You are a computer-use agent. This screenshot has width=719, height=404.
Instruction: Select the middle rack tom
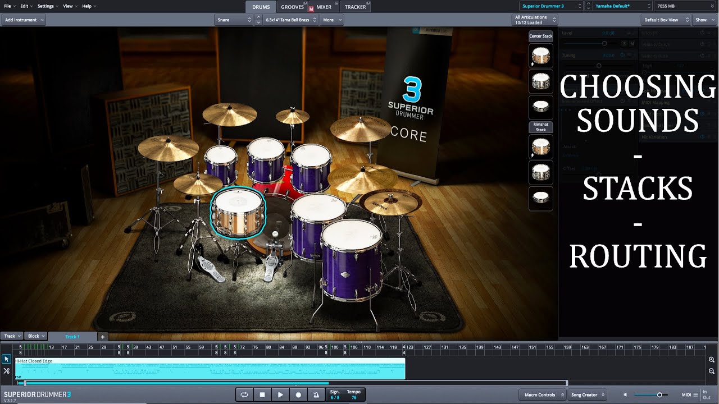pos(266,159)
